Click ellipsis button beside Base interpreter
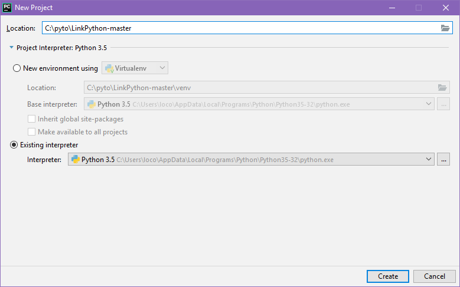Screen dimensions: 460x287 coord(443,104)
